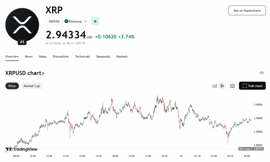Click the #3 rank badge
The image size is (270, 162).
point(22,42)
